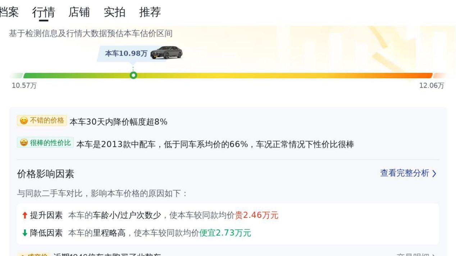456x256 pixels.
Task: Click the gray car thumbnail image
Action: point(167,52)
